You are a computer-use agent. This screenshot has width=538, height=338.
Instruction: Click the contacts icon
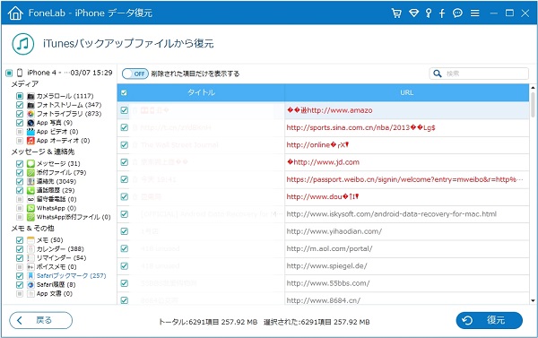(x=30, y=181)
